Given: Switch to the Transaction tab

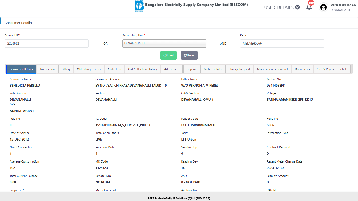Looking at the screenshot, I should (x=47, y=69).
